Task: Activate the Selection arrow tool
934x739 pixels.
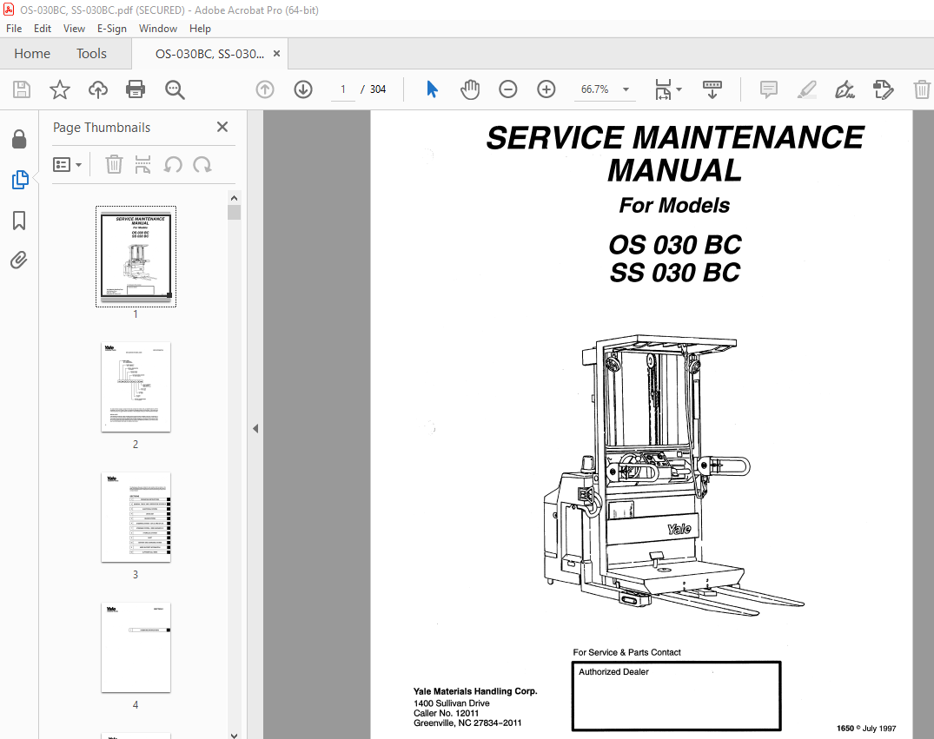Action: point(433,90)
